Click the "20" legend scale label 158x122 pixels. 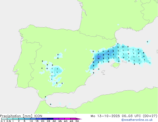click(43, 121)
